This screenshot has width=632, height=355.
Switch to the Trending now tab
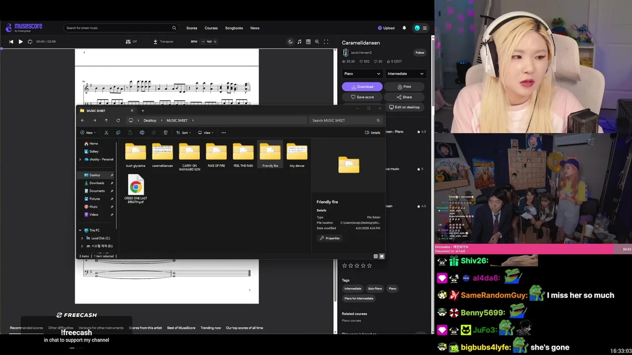(x=211, y=328)
